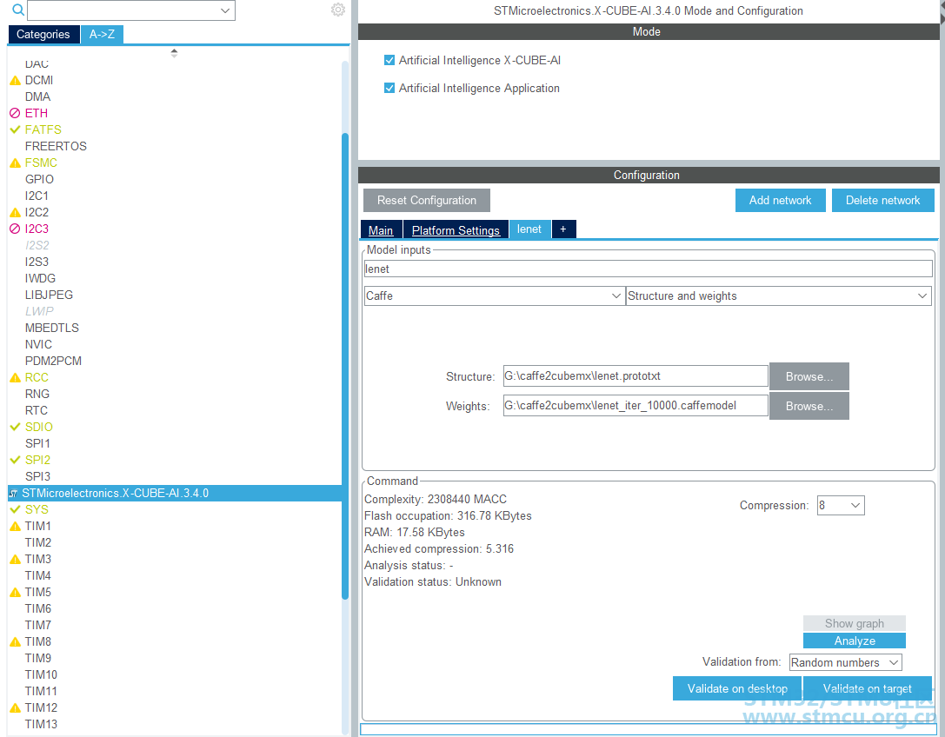This screenshot has width=945, height=737.
Task: Click the Delete network button
Action: pos(883,200)
